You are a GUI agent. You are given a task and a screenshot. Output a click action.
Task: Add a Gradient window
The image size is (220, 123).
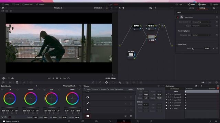119,89
